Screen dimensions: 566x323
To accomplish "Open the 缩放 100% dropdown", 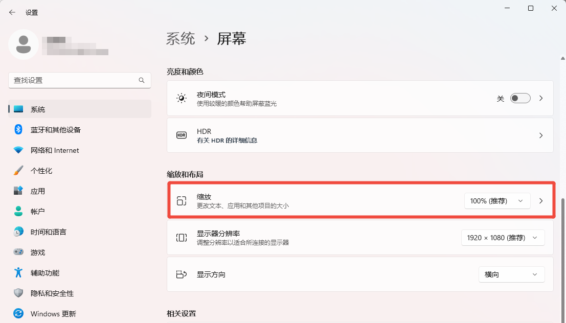I will tap(497, 201).
